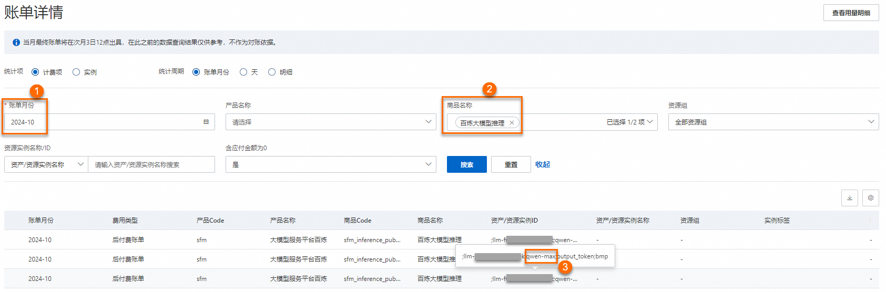Viewport: 886px width, 292px height.
Task: Choose the 明细 statistics period radio
Action: point(272,72)
